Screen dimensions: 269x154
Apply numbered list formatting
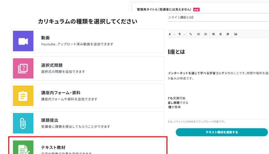point(205,34)
